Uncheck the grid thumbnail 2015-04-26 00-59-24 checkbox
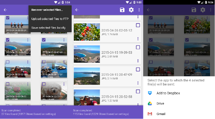215x119 pixels. (x=7, y=18)
